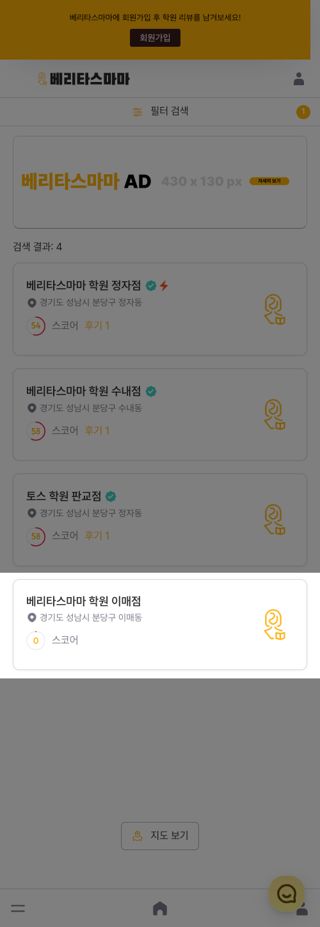The width and height of the screenshot is (320, 927).
Task: Open the hamburger menu in bottom bar
Action: 18,908
